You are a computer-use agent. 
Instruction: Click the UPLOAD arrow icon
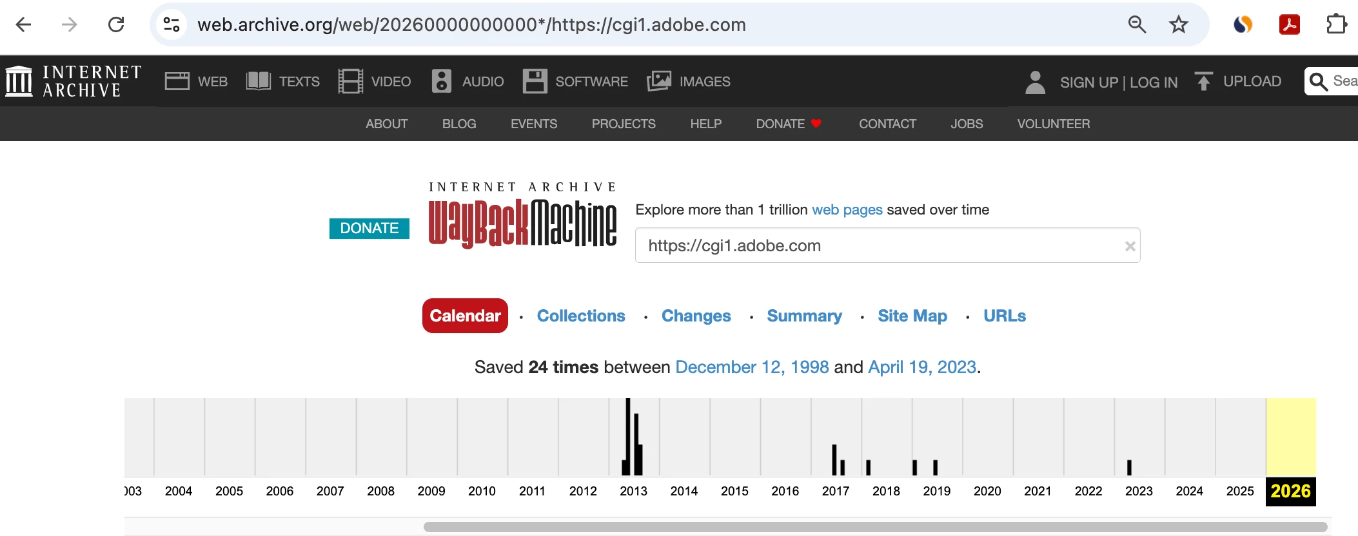pos(1203,81)
